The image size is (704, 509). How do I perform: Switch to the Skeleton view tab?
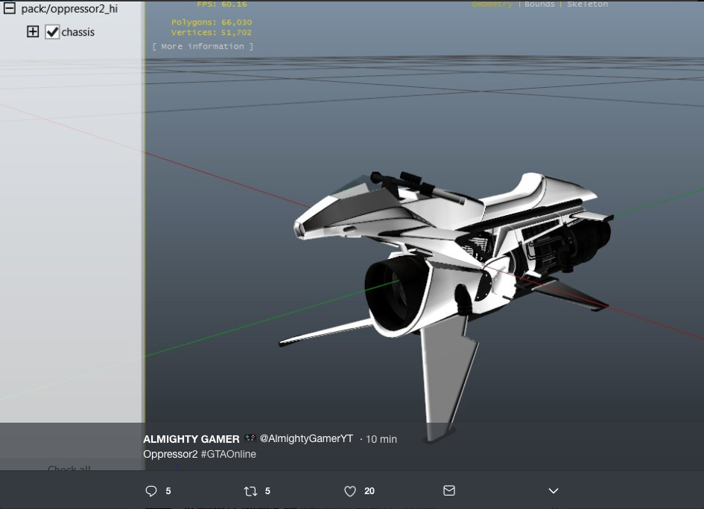[587, 4]
